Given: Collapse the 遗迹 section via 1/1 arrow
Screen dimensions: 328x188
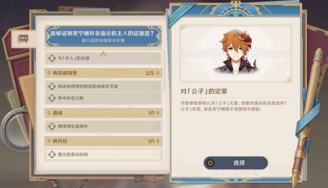Looking at the screenshot, I should (158, 113).
